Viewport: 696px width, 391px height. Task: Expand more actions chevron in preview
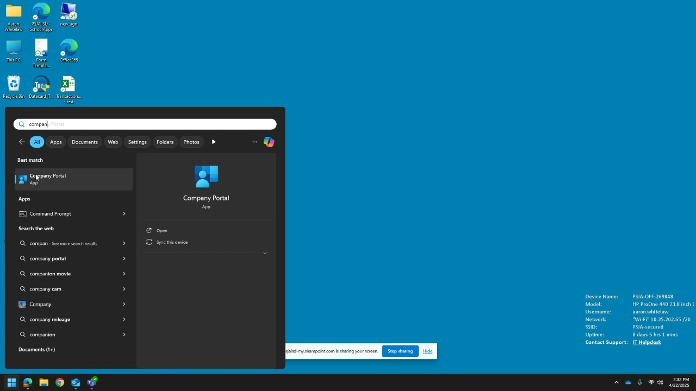(x=265, y=253)
